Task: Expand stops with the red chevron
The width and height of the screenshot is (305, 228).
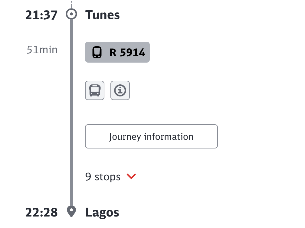Action: [x=131, y=176]
